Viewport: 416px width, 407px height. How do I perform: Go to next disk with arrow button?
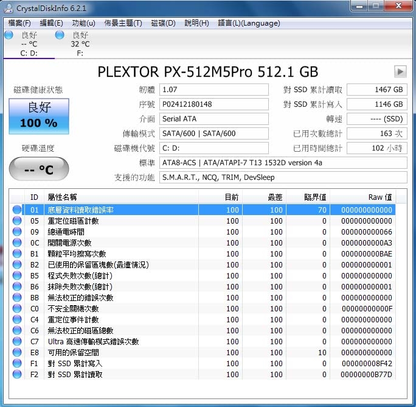[x=400, y=71]
